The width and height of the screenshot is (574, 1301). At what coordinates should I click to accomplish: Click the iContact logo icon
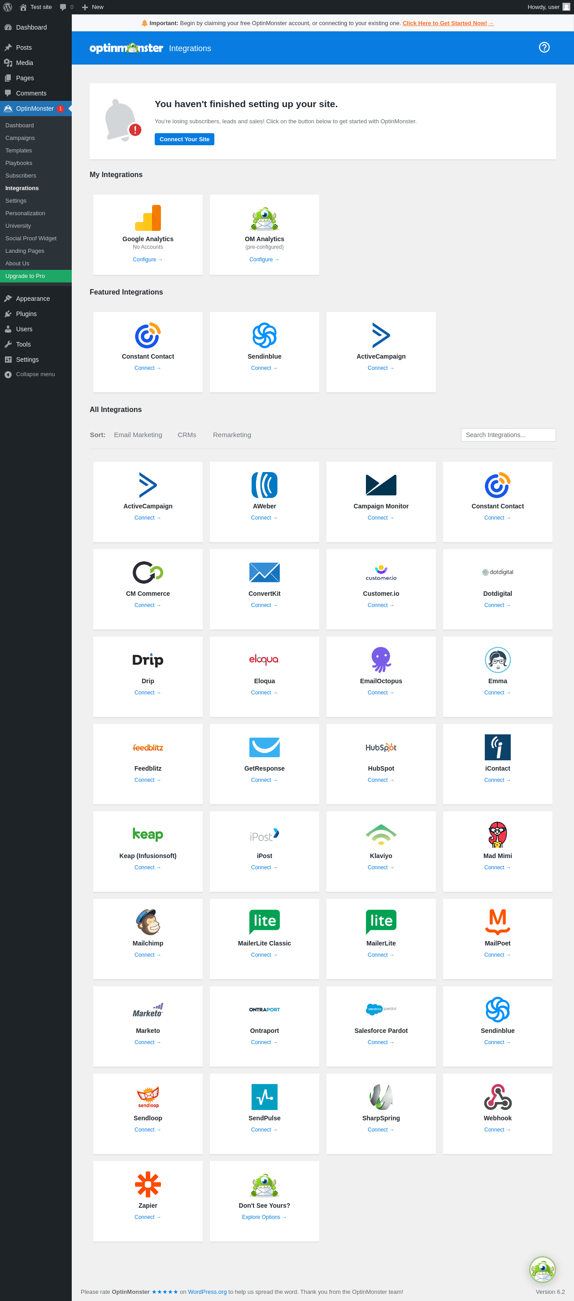[x=497, y=747]
